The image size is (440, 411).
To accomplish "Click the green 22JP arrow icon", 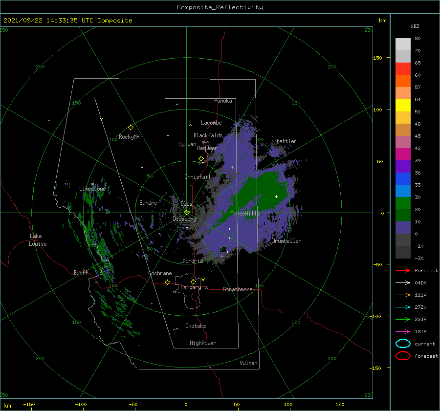I will [x=403, y=319].
